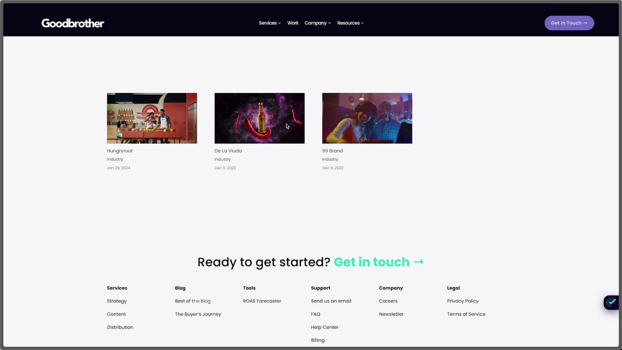Viewport: 622px width, 350px height.
Task: Click the Hungryroot title
Action: point(120,151)
